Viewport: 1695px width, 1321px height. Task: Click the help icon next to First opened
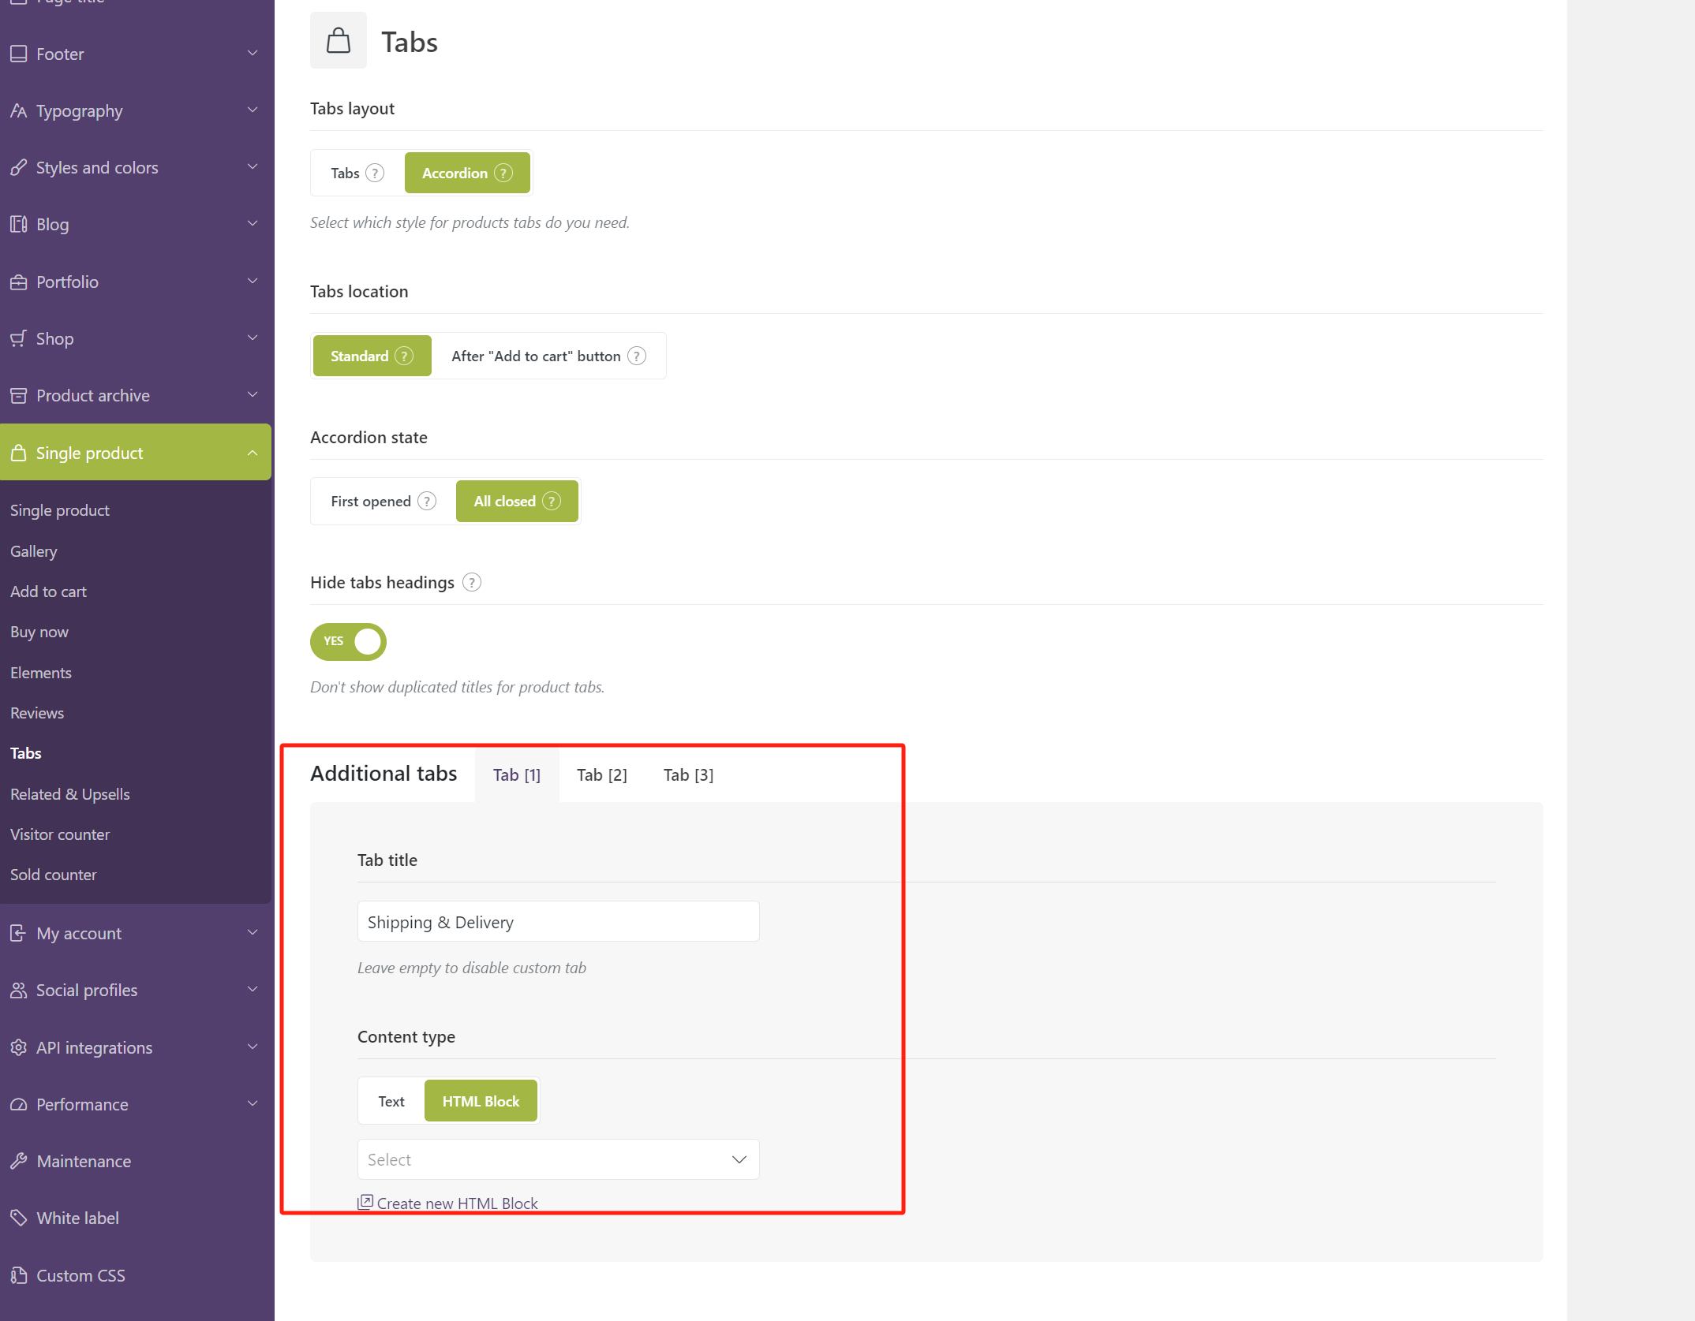427,502
